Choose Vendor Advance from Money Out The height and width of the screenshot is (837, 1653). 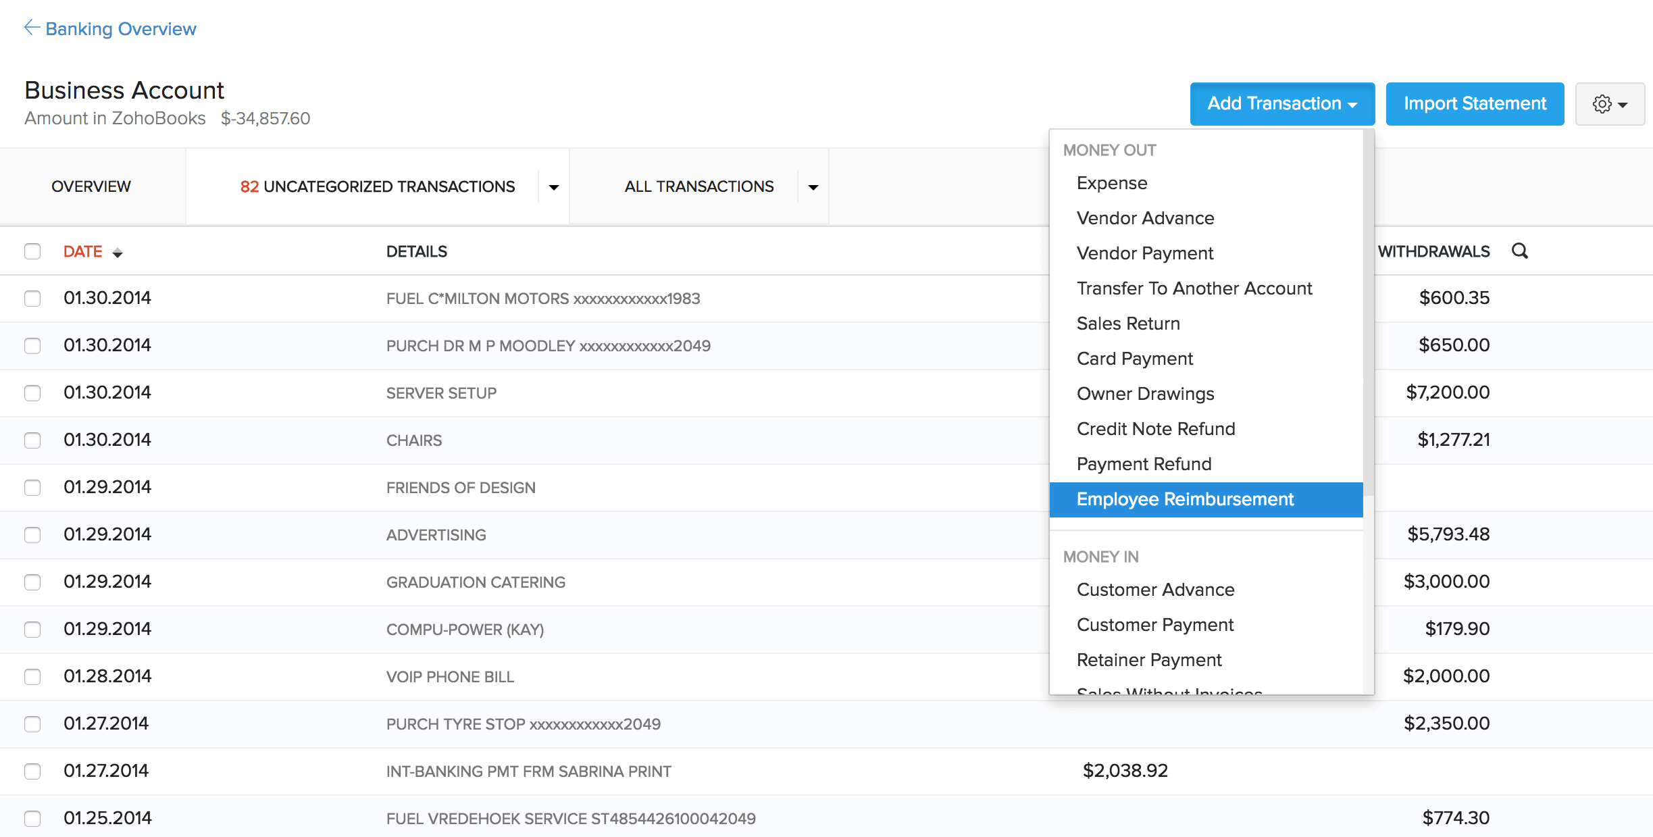point(1144,218)
